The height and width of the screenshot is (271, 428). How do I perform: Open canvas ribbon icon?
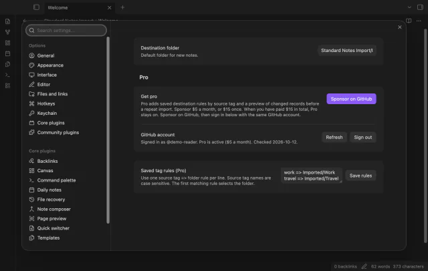(7, 43)
